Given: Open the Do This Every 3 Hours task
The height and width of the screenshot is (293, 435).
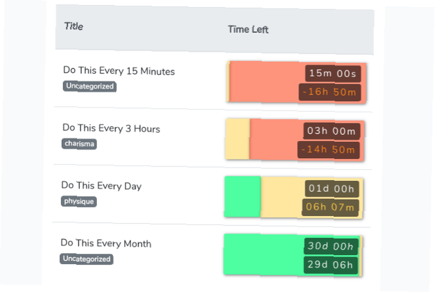Looking at the screenshot, I should click(x=111, y=128).
